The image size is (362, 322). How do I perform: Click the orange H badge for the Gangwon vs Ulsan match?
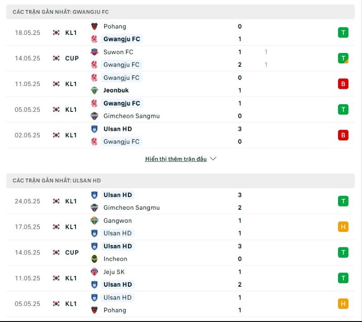343,227
